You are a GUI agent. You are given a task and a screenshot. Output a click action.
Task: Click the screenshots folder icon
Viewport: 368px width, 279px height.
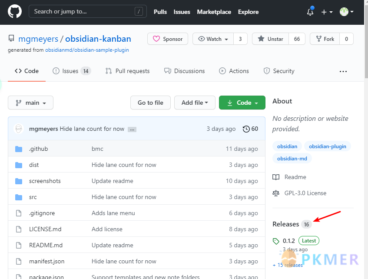(x=19, y=181)
